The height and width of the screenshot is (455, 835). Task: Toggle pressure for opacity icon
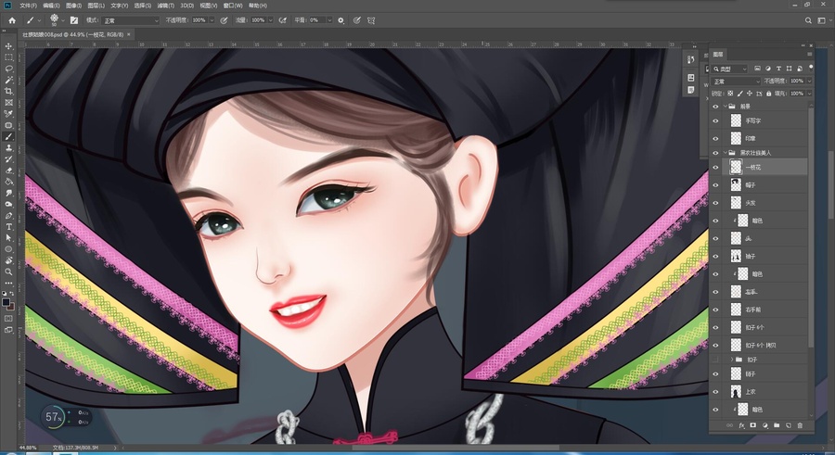pyautogui.click(x=224, y=20)
